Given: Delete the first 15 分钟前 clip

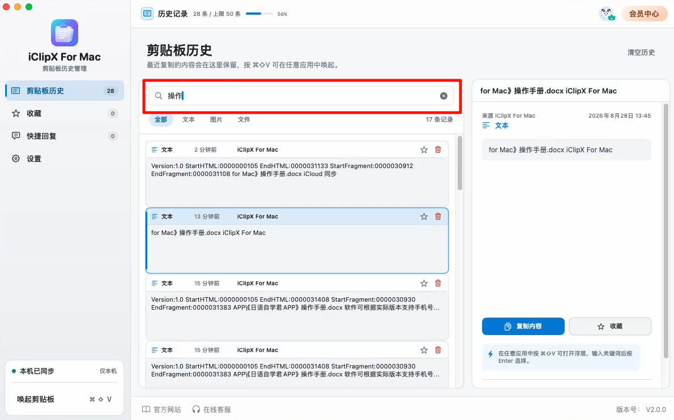Looking at the screenshot, I should [438, 283].
